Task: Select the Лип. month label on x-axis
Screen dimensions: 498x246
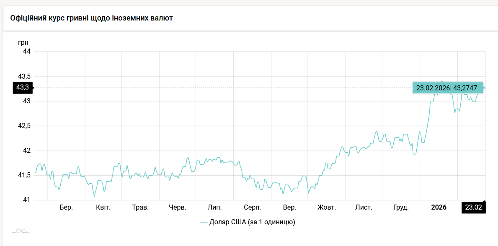Action: coord(215,208)
